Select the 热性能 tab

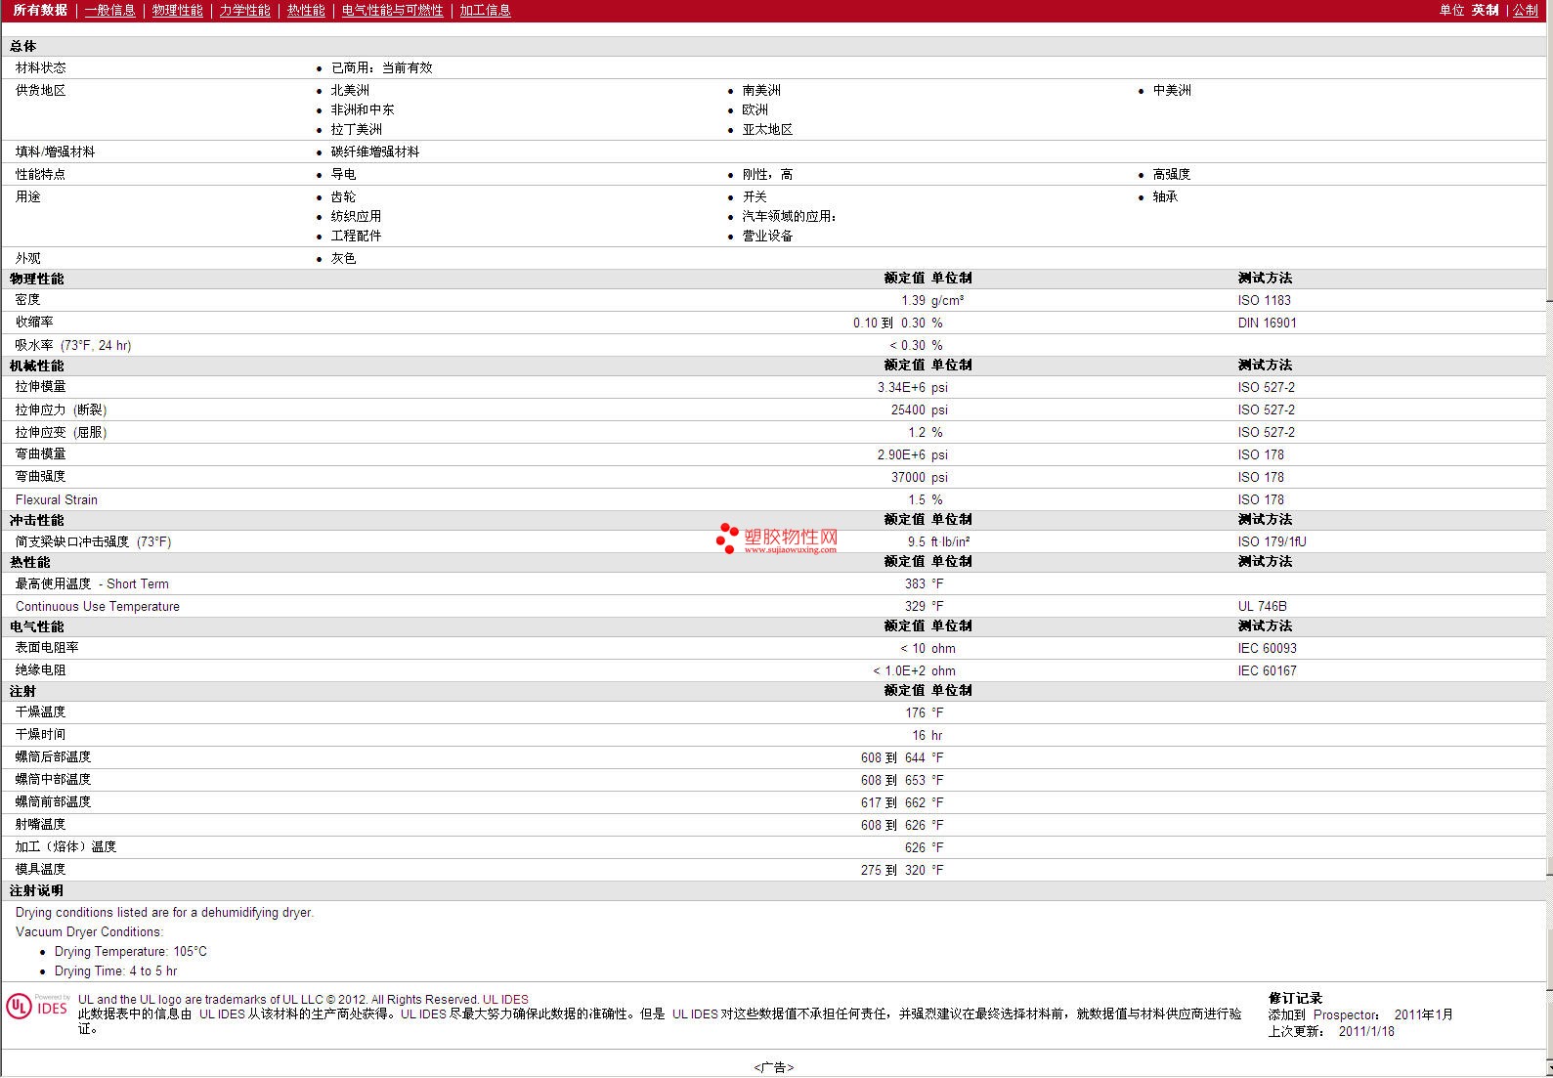(x=306, y=10)
